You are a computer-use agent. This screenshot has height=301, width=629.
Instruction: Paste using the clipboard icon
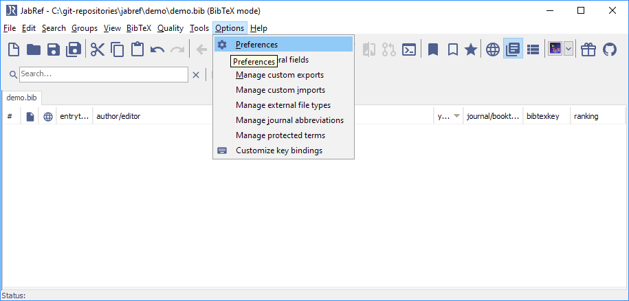coord(137,49)
